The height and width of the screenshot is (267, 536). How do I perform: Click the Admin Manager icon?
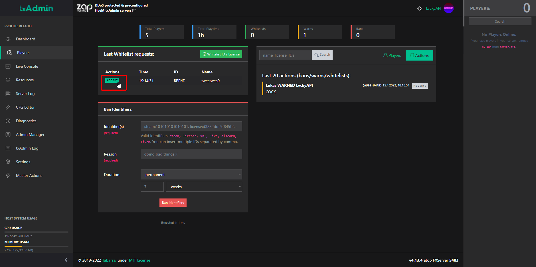[x=8, y=134]
